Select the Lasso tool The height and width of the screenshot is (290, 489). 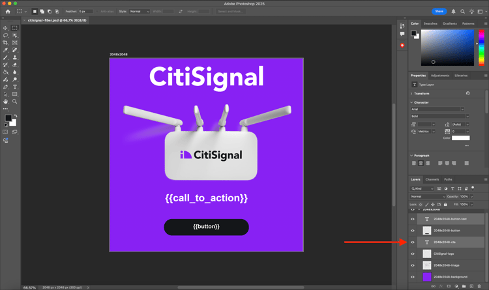6,35
